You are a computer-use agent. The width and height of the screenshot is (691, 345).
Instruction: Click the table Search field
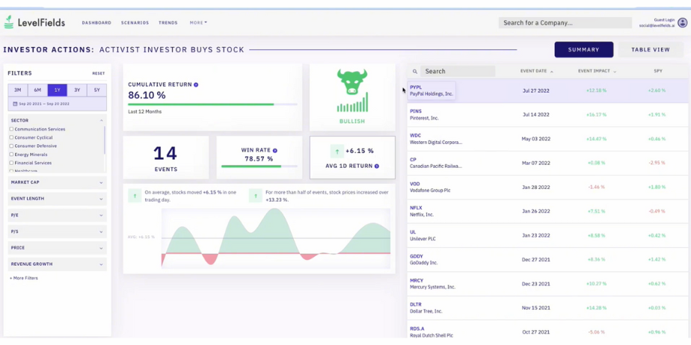(x=458, y=71)
